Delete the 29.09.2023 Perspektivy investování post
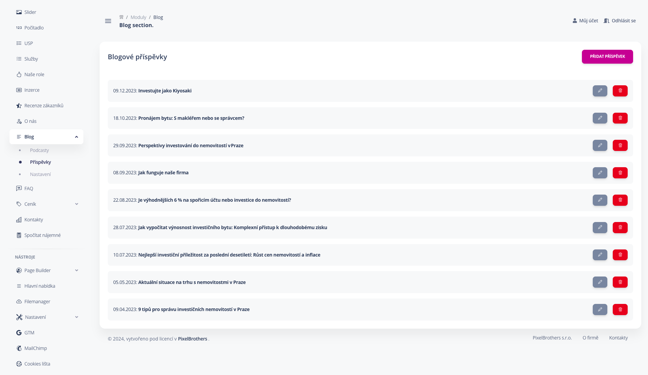Screen dimensions: 648x375 coord(620,146)
